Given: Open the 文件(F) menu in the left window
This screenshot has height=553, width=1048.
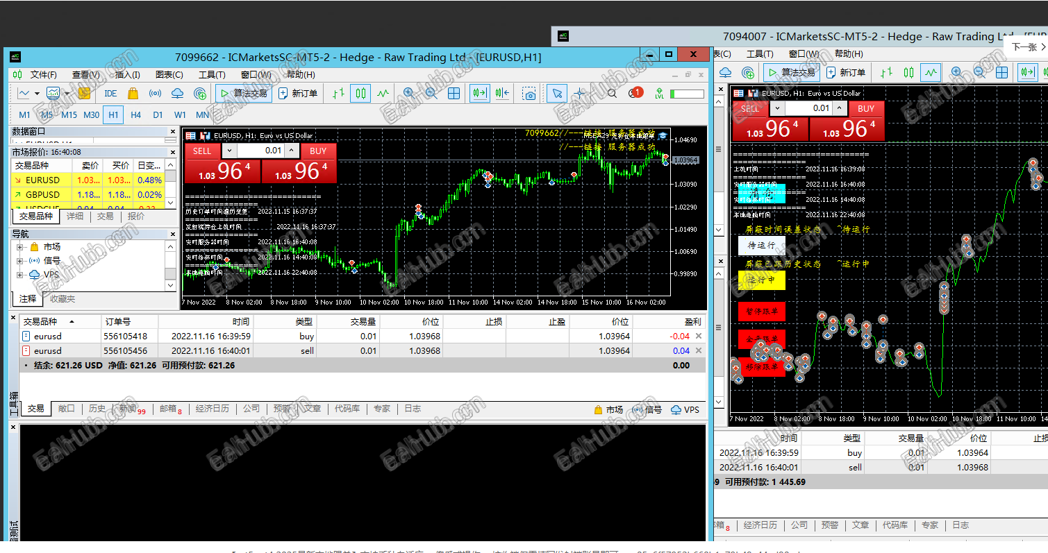Looking at the screenshot, I should coord(43,75).
